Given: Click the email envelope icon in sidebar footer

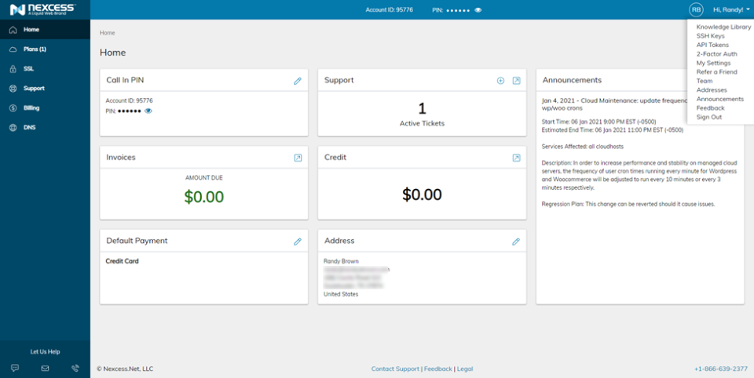Looking at the screenshot, I should pos(45,368).
